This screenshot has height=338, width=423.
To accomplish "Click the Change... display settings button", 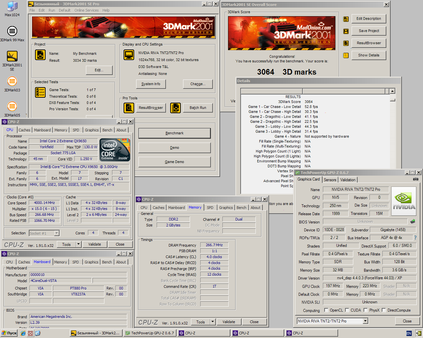I will (198, 84).
